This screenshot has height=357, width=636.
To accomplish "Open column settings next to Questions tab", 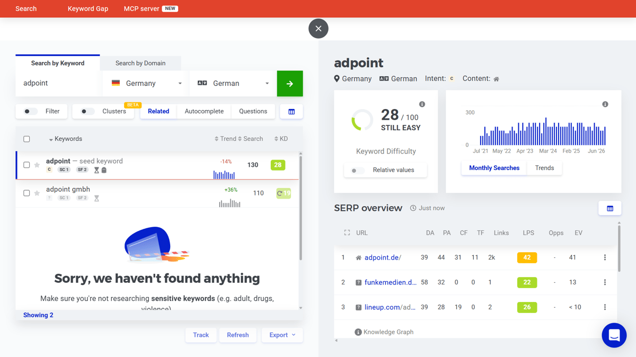I will 291,112.
